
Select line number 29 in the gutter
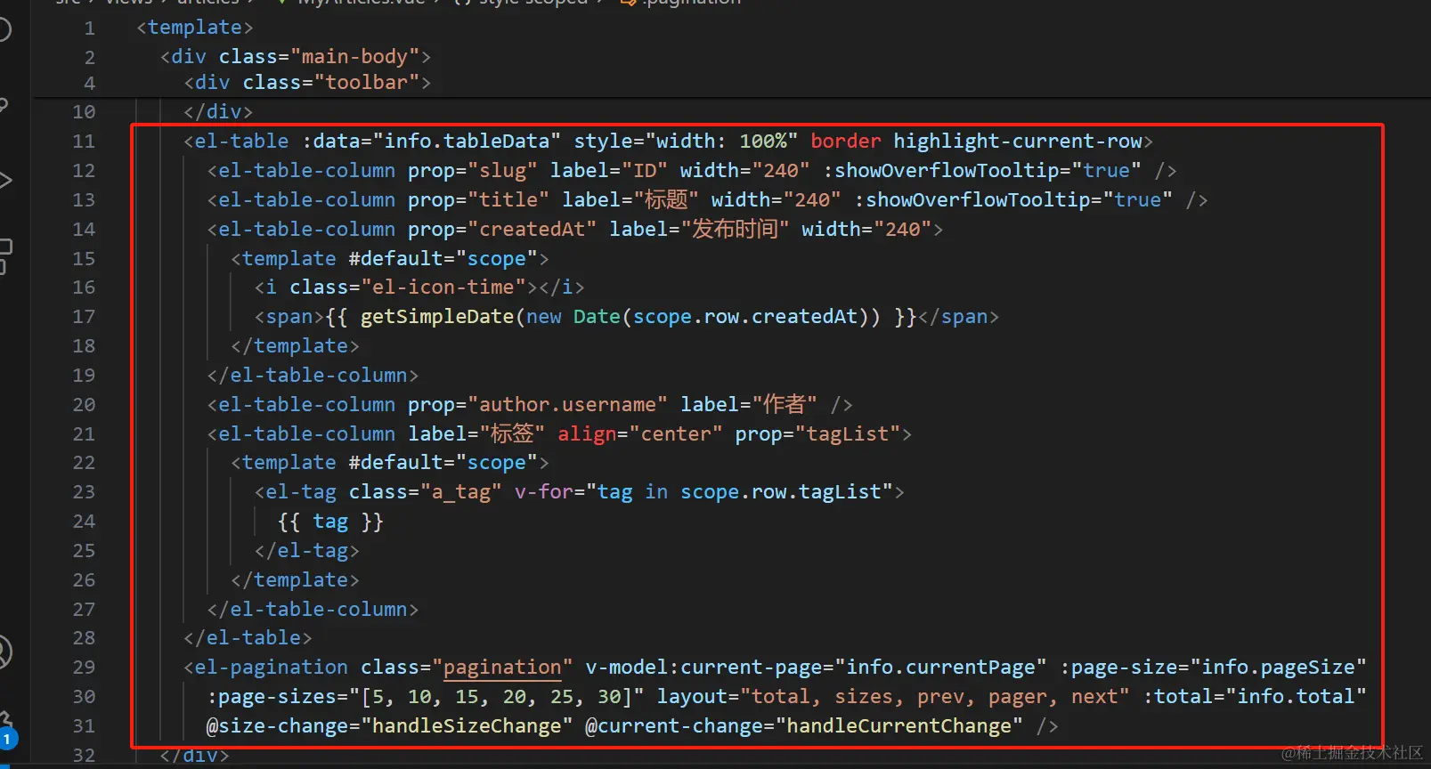(84, 667)
